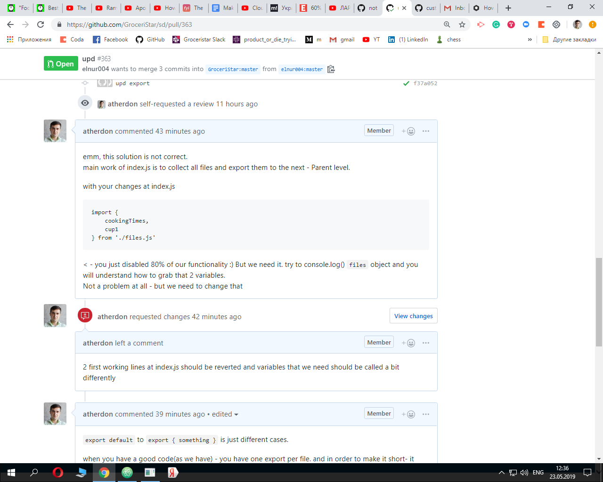Switch the ENG input language indicator
The image size is (603, 482).
[538, 473]
